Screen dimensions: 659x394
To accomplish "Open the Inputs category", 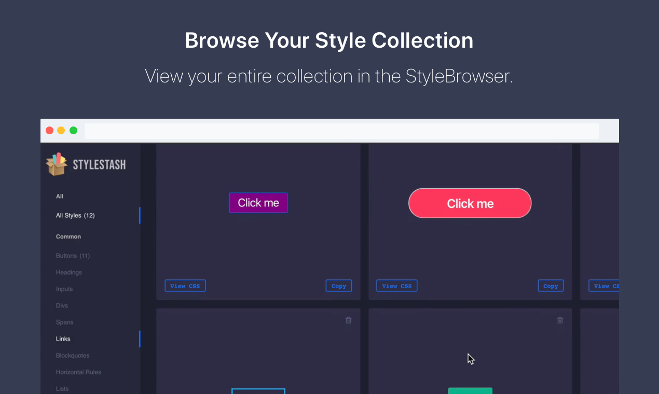I will (64, 289).
